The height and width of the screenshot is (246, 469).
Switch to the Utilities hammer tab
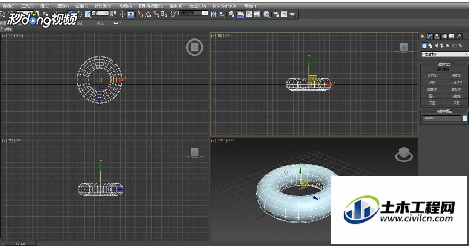(x=459, y=36)
